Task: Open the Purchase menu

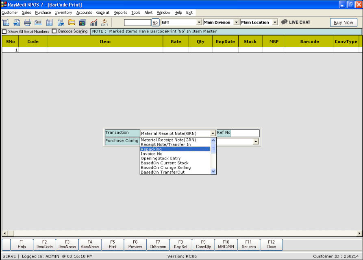Action: click(x=43, y=13)
